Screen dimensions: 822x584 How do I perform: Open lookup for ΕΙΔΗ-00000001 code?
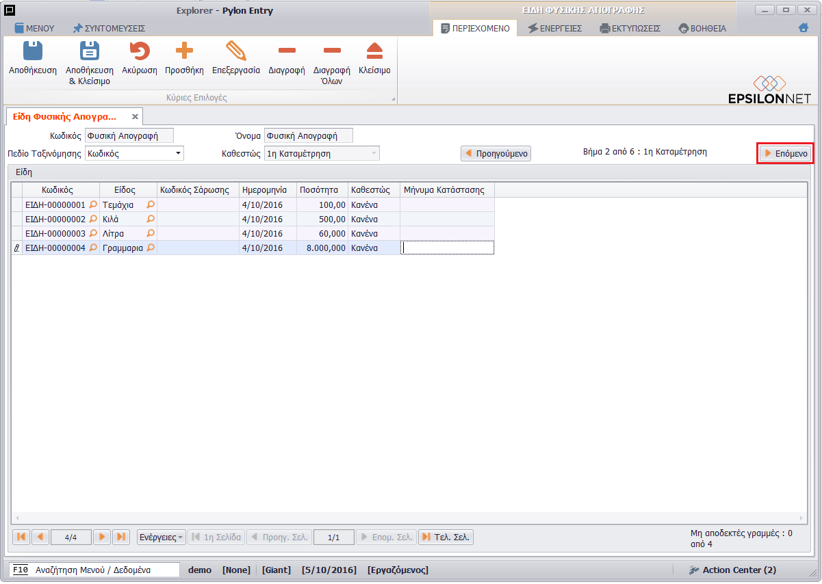pos(94,204)
